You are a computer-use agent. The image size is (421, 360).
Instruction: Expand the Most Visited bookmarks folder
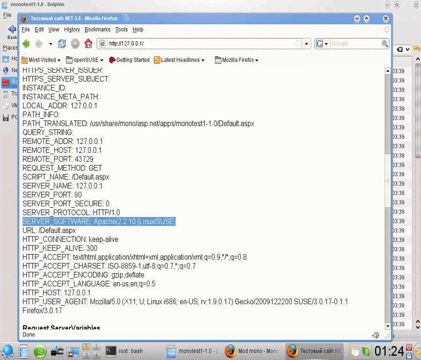coord(41,60)
